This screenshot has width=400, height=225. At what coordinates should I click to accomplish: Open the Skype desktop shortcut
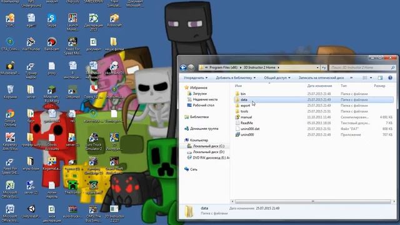51,21
